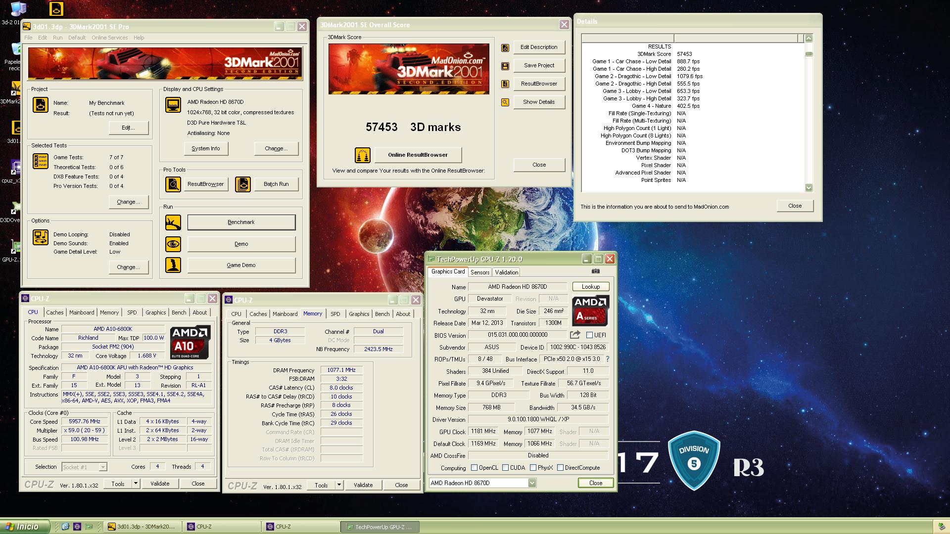Click the ResultBrowser magnifier icon in Pro Tools
Image resolution: width=950 pixels, height=534 pixels.
(x=173, y=184)
